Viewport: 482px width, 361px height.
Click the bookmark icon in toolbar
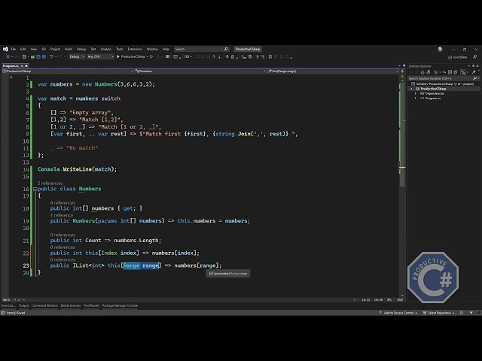coord(270,57)
